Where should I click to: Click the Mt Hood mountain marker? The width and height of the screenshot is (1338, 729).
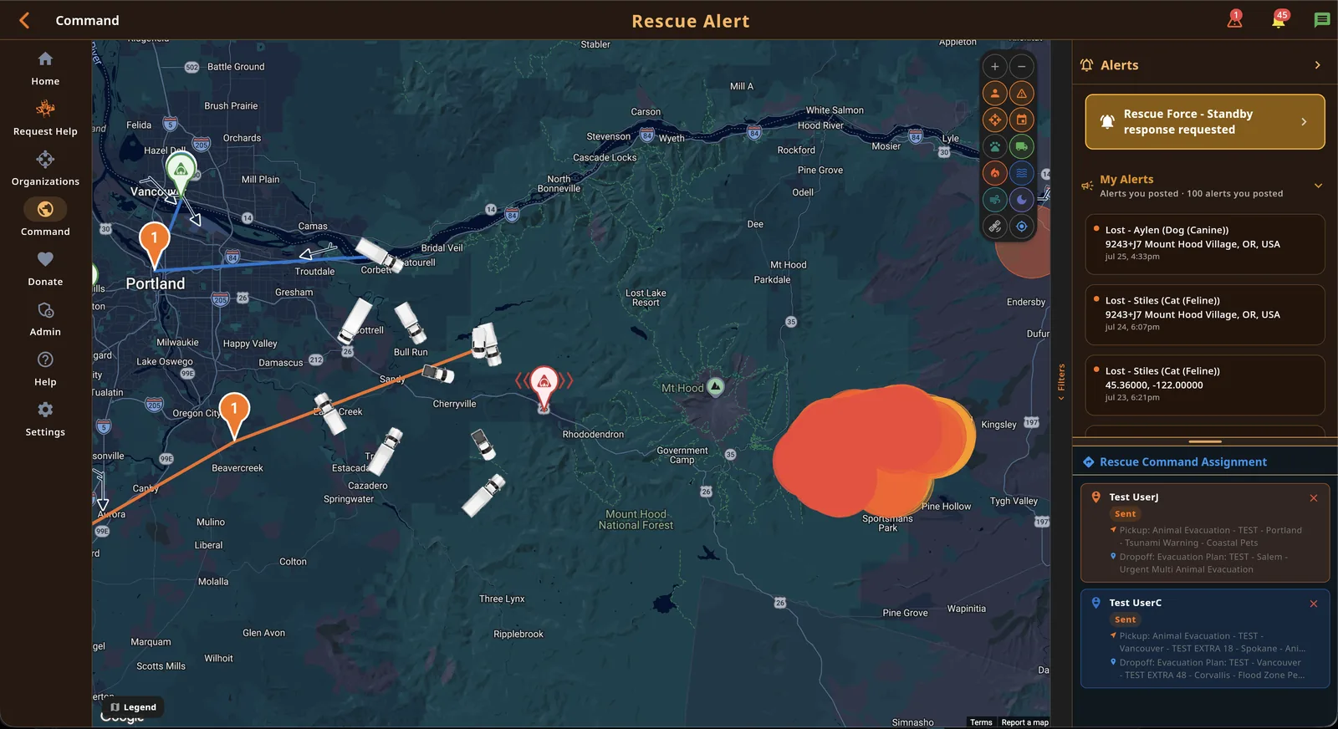tap(715, 386)
